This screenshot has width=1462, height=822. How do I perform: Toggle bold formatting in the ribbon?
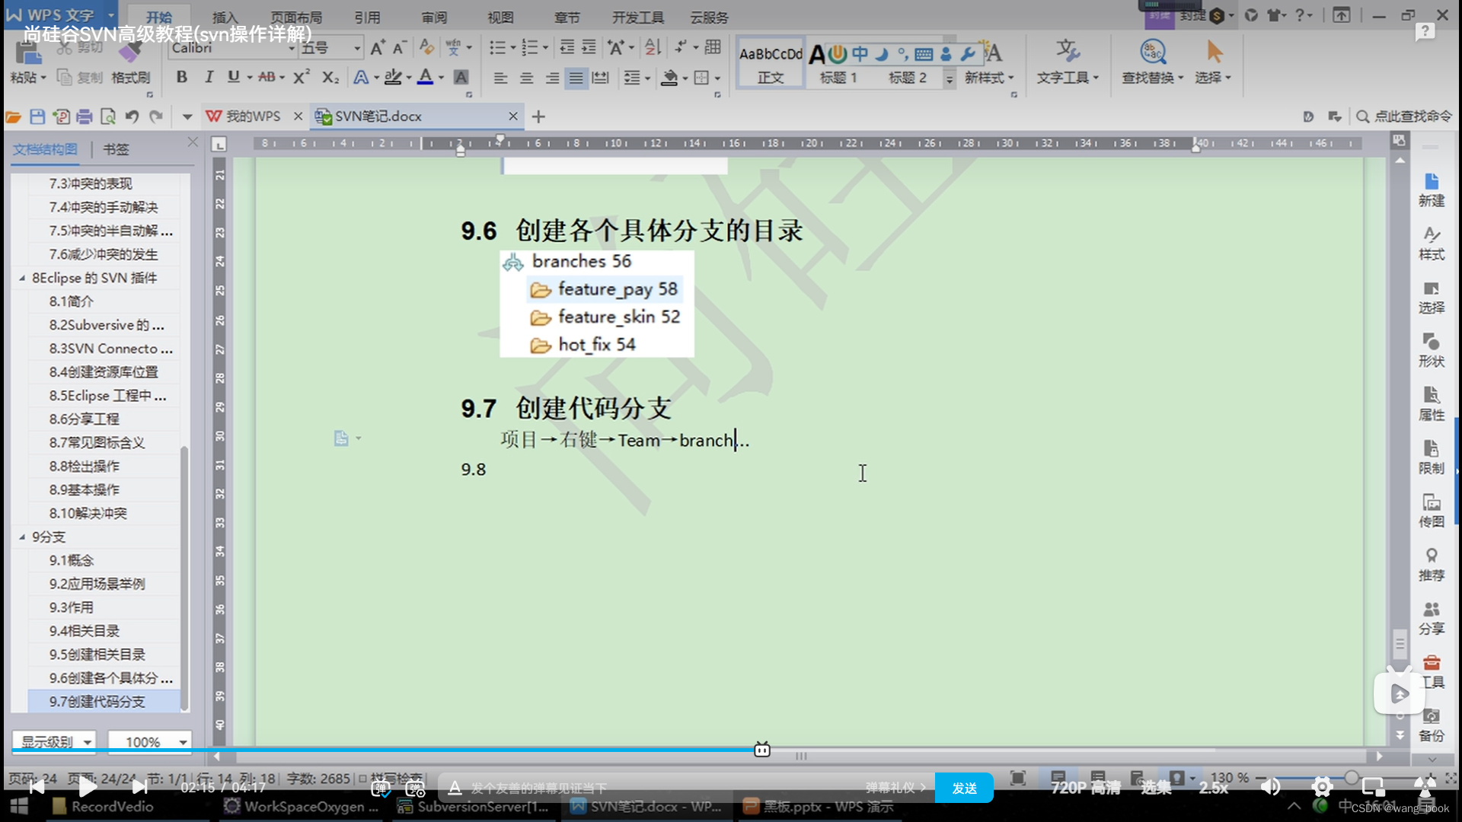[181, 77]
